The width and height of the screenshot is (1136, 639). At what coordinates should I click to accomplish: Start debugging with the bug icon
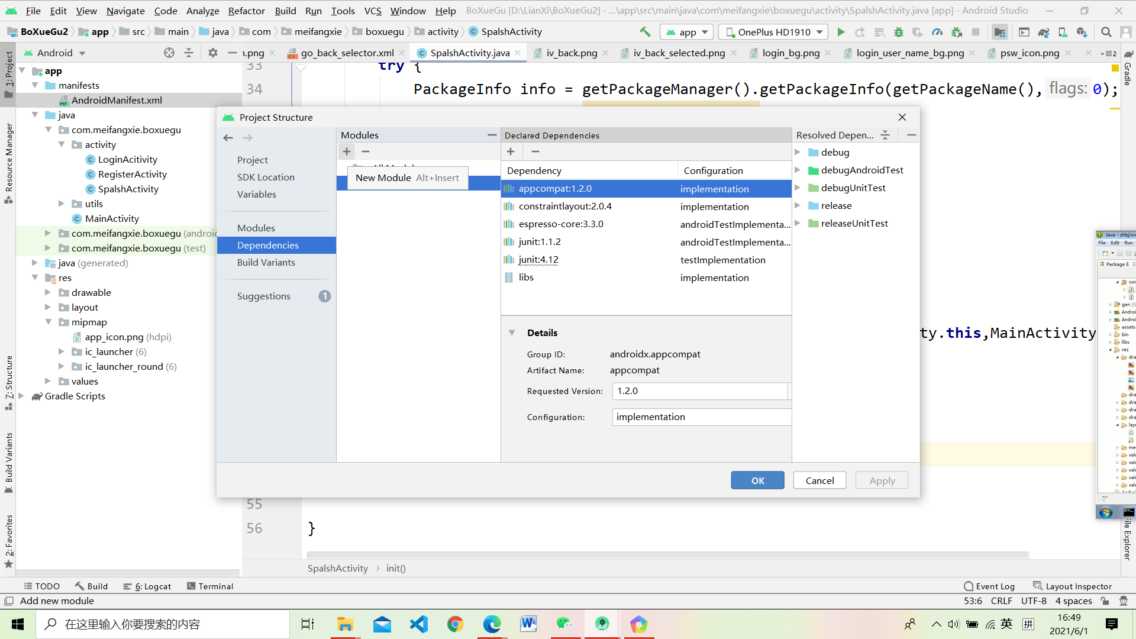pos(899,32)
